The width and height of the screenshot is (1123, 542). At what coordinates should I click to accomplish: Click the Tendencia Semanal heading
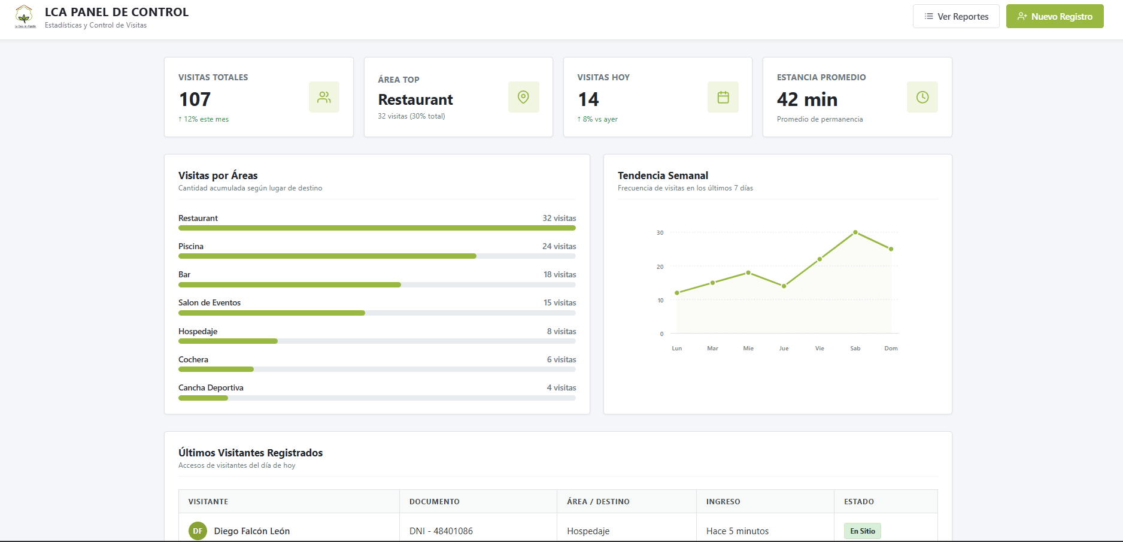pos(663,175)
